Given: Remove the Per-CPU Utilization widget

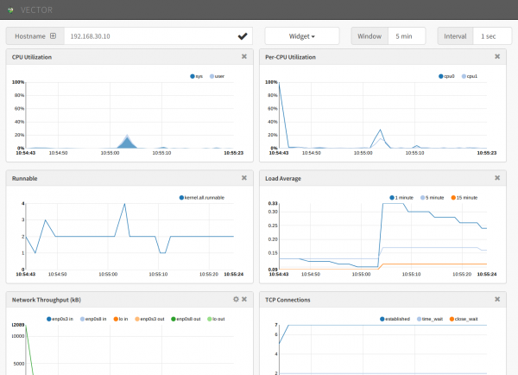Looking at the screenshot, I should tap(497, 56).
